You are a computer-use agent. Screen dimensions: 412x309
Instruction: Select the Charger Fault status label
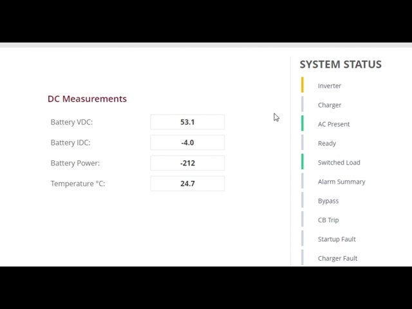[x=337, y=259]
